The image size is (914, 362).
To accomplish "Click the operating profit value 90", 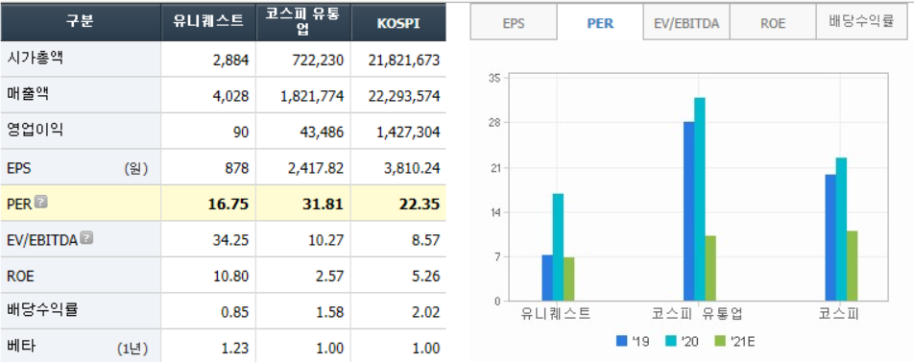I will click(x=241, y=132).
